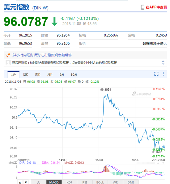
Task: Select the WR indicator tab
Action: [x=115, y=182]
